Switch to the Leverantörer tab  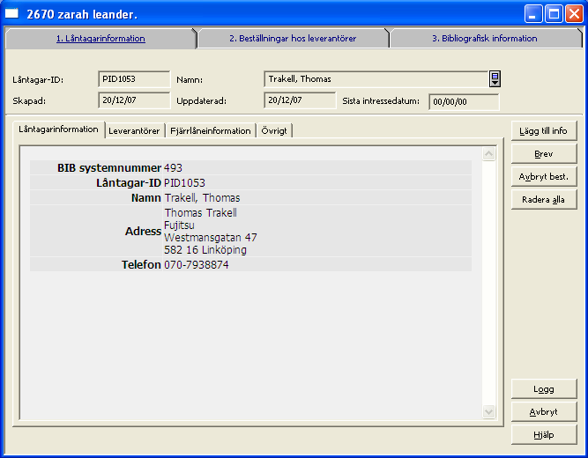coord(134,131)
